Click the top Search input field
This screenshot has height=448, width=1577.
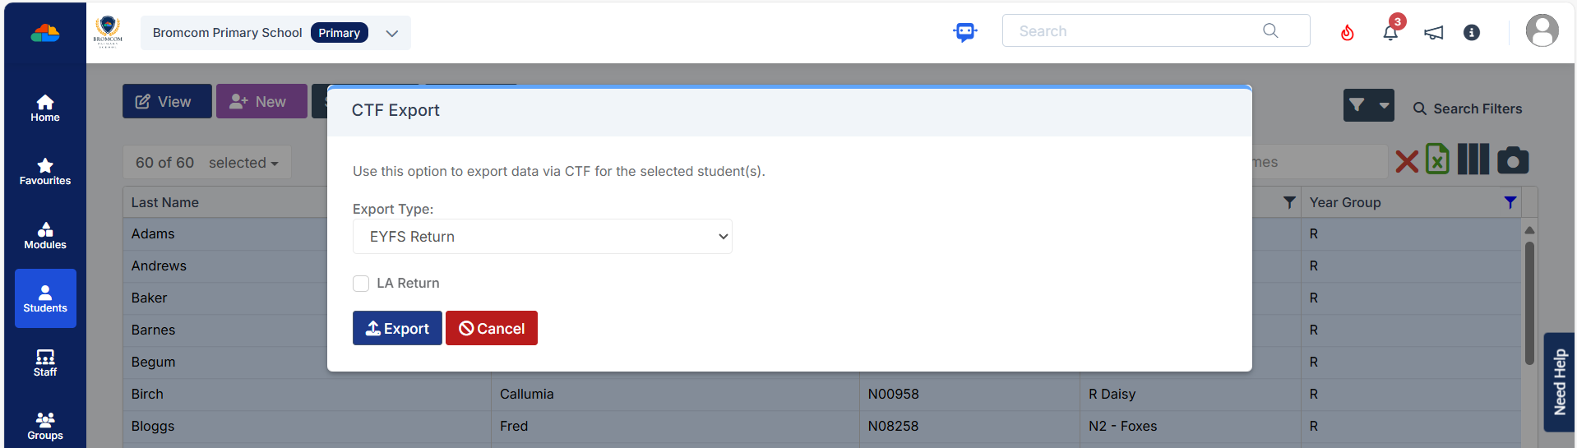pos(1139,31)
